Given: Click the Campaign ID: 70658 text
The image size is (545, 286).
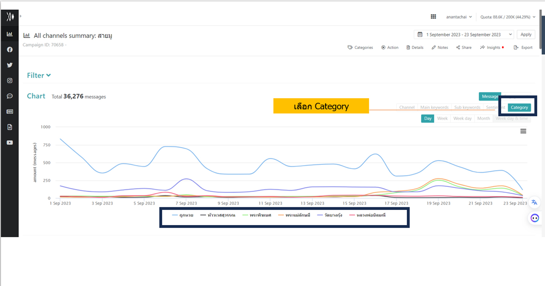Looking at the screenshot, I should [45, 44].
